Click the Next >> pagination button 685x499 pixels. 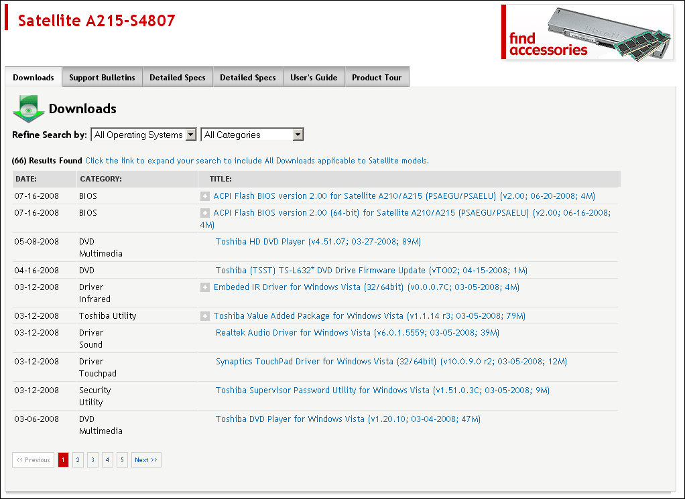[146, 460]
